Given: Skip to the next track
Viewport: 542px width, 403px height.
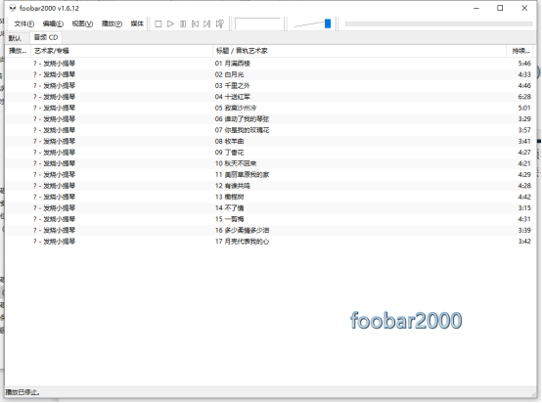Looking at the screenshot, I should click(206, 23).
